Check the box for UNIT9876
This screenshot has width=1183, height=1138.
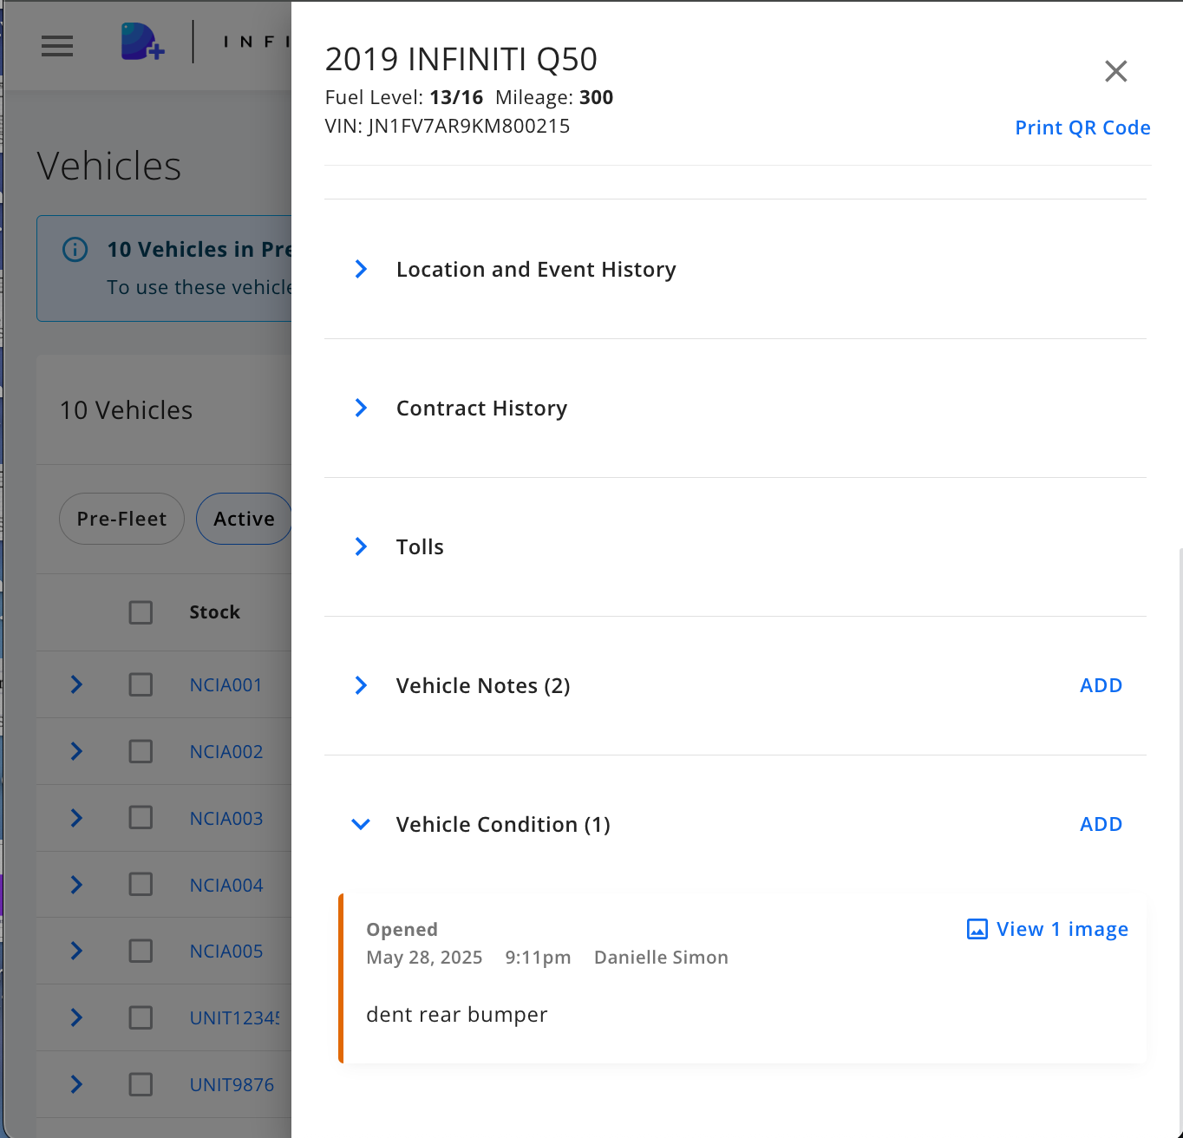(141, 1084)
